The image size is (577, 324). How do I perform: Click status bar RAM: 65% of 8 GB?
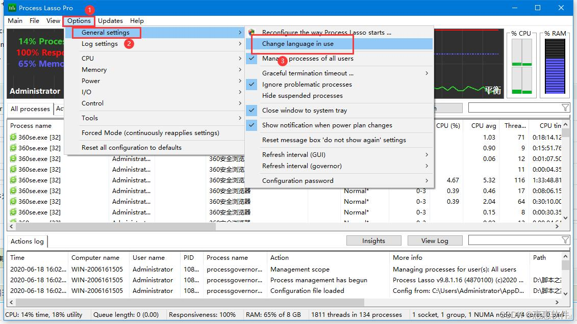click(x=273, y=315)
